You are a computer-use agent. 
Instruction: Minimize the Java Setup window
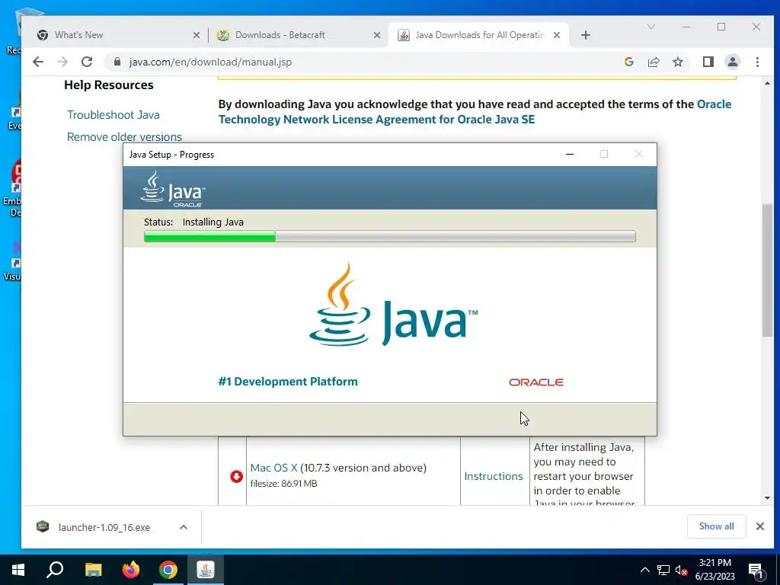click(x=570, y=154)
